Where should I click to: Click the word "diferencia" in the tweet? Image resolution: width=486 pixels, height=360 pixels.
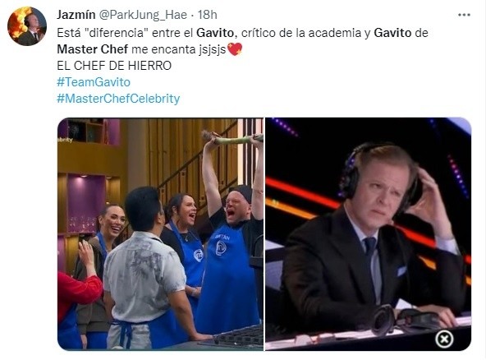117,33
